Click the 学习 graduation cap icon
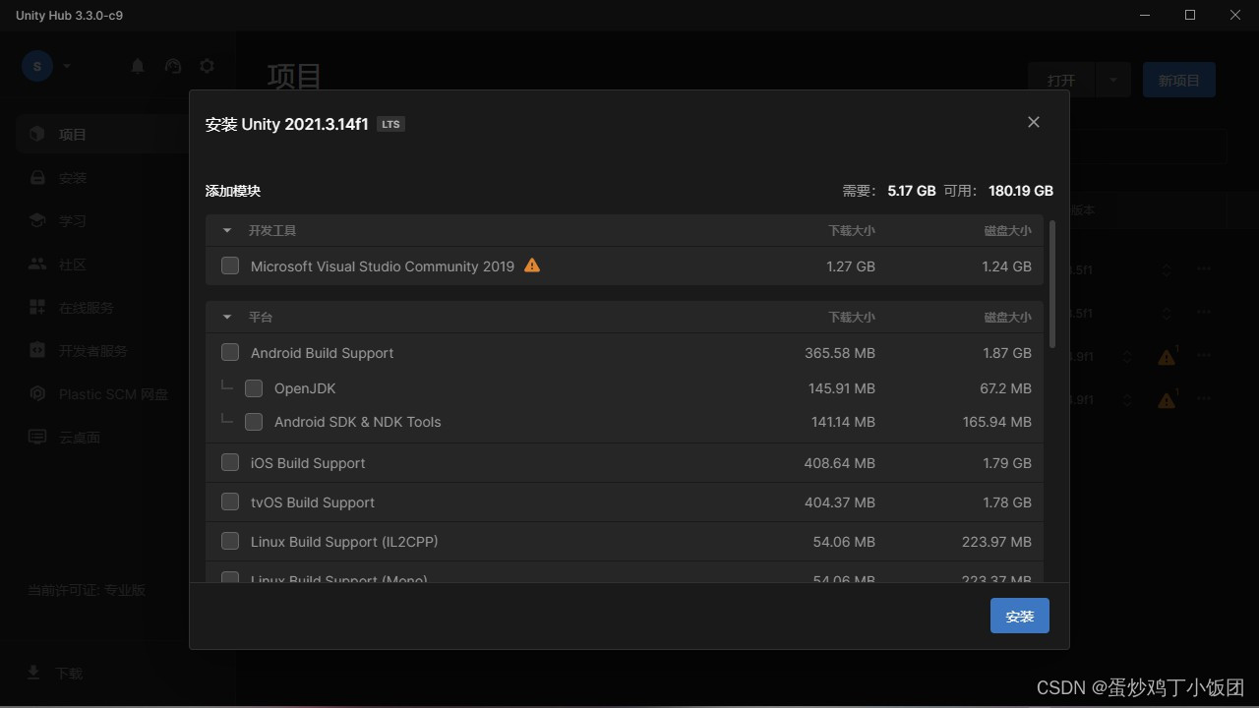This screenshot has width=1259, height=708. click(37, 220)
